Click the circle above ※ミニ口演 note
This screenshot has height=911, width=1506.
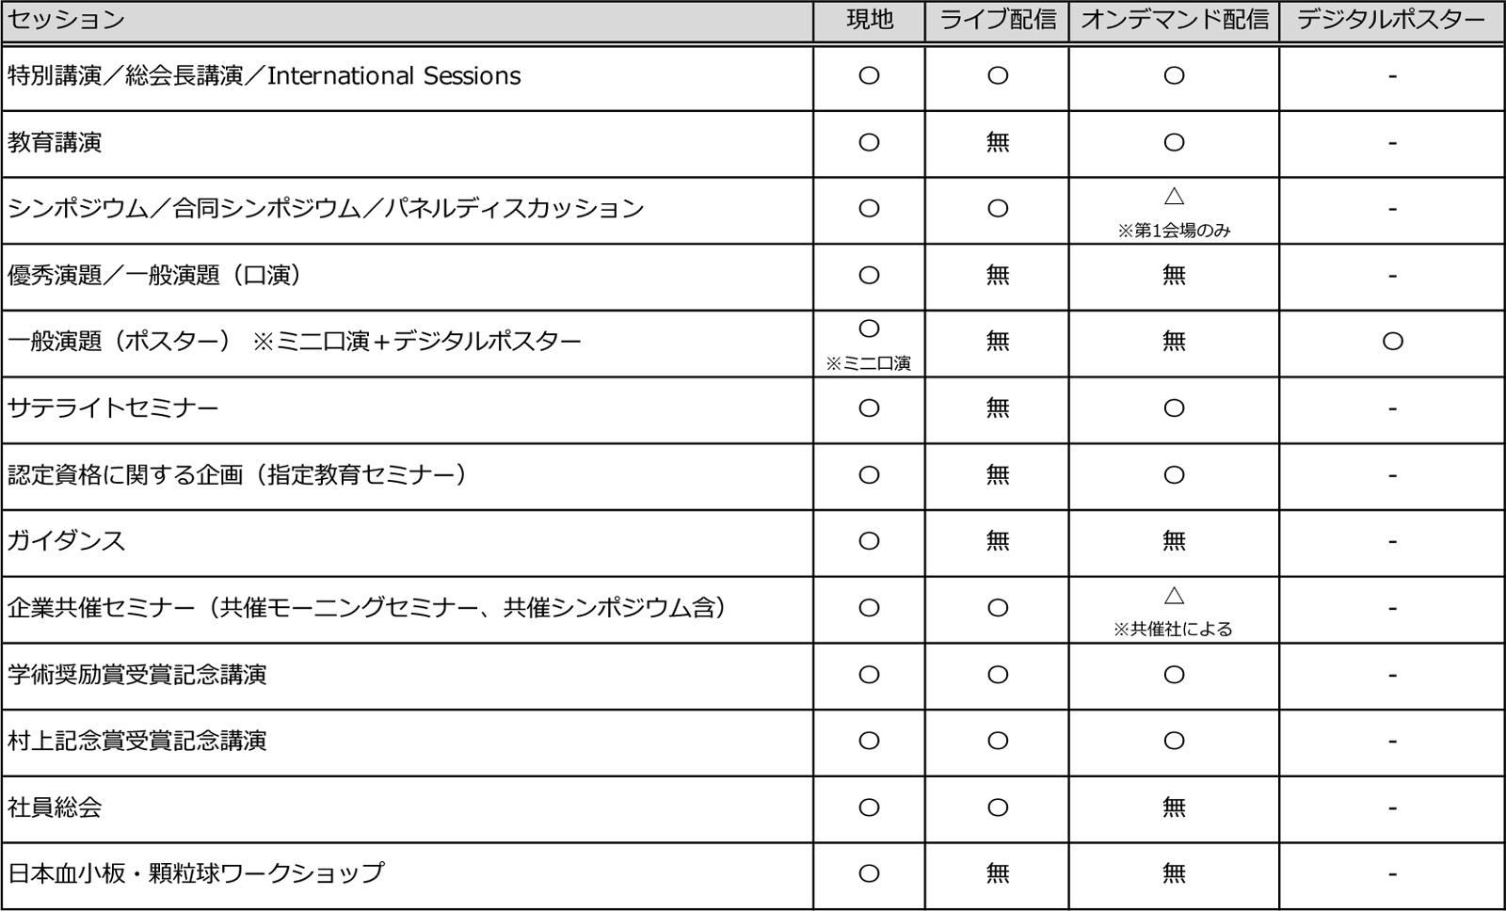[870, 328]
